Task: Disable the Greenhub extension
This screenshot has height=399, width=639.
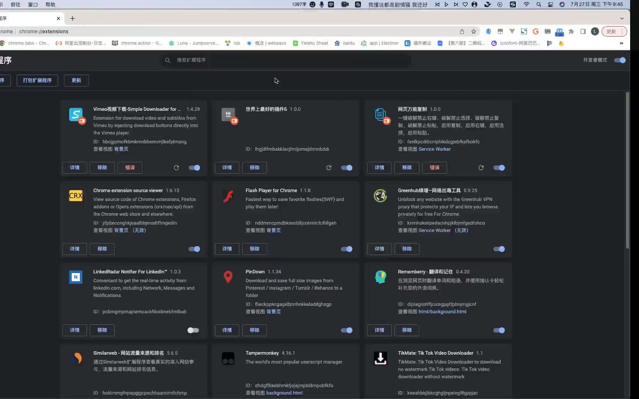Action: 499,249
